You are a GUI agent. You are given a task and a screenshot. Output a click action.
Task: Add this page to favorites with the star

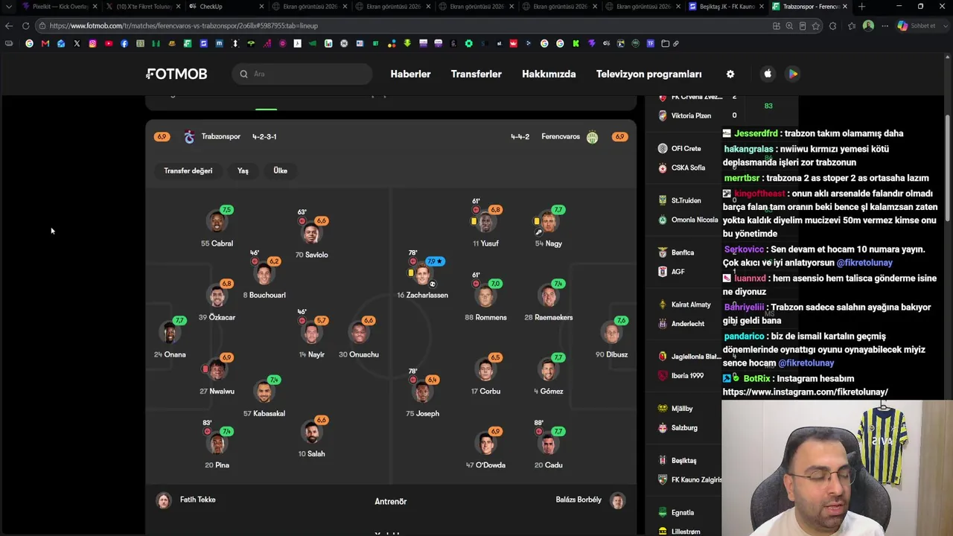(816, 25)
